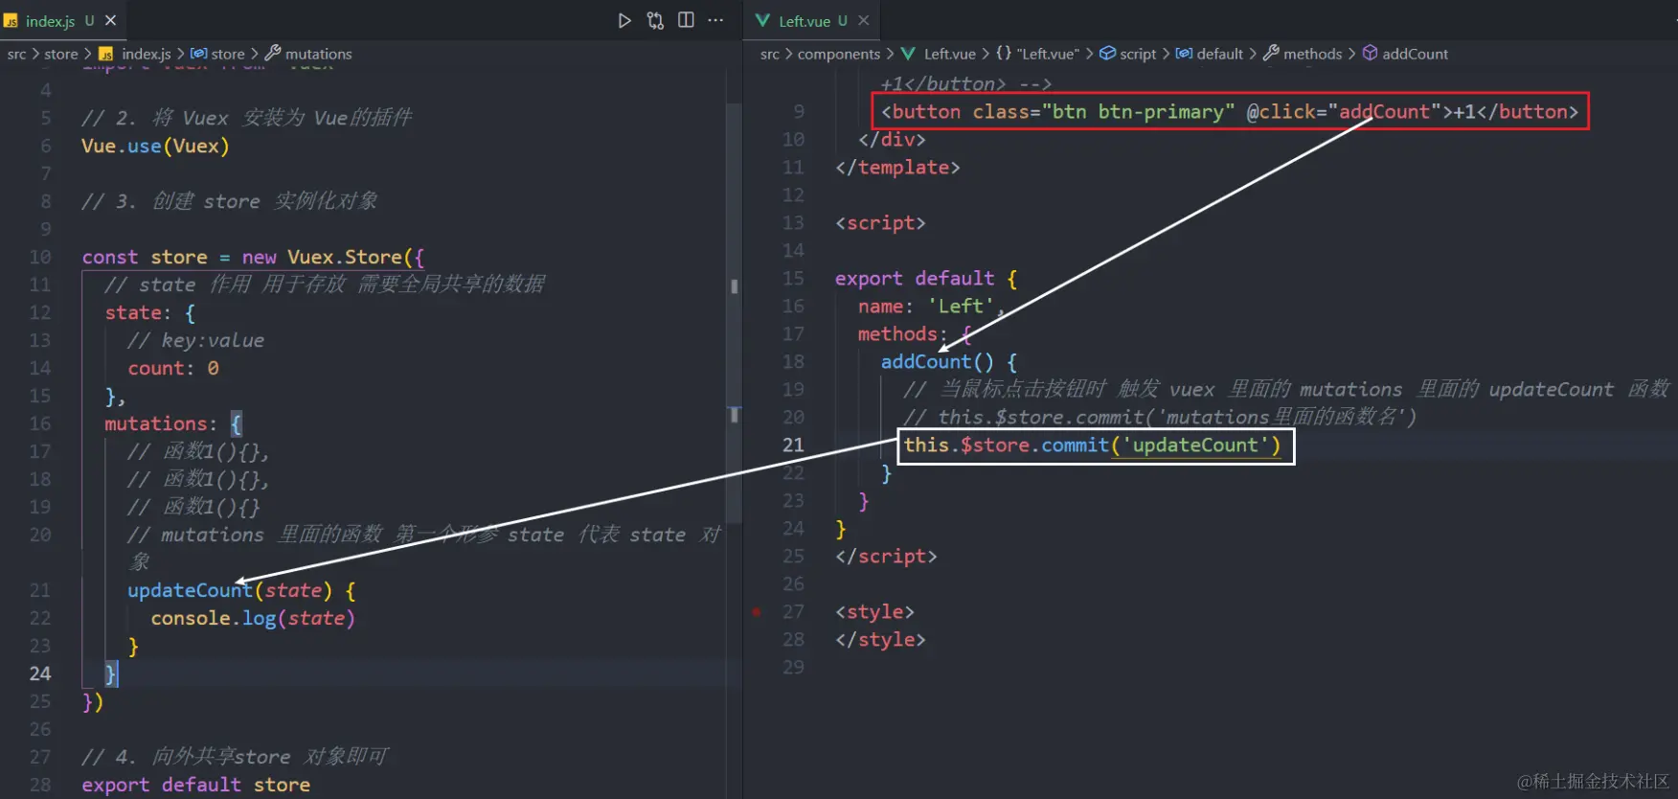
Task: Click line number 21 in the Left.vue gutter
Action: 793,445
